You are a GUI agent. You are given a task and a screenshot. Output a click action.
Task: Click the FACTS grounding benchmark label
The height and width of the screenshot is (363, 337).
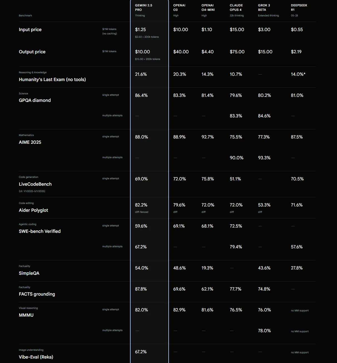click(x=37, y=294)
